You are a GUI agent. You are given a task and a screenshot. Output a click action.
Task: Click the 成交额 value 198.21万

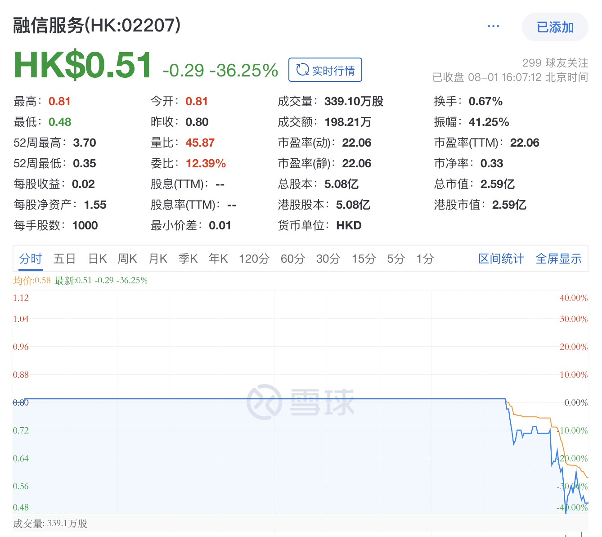(x=348, y=122)
